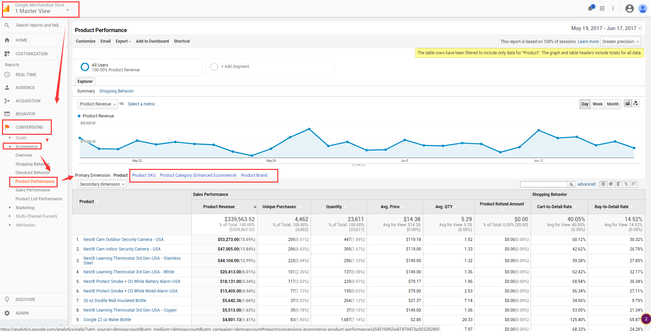Open Sales Performance report
Screen dimensions: 651x331
coord(33,190)
